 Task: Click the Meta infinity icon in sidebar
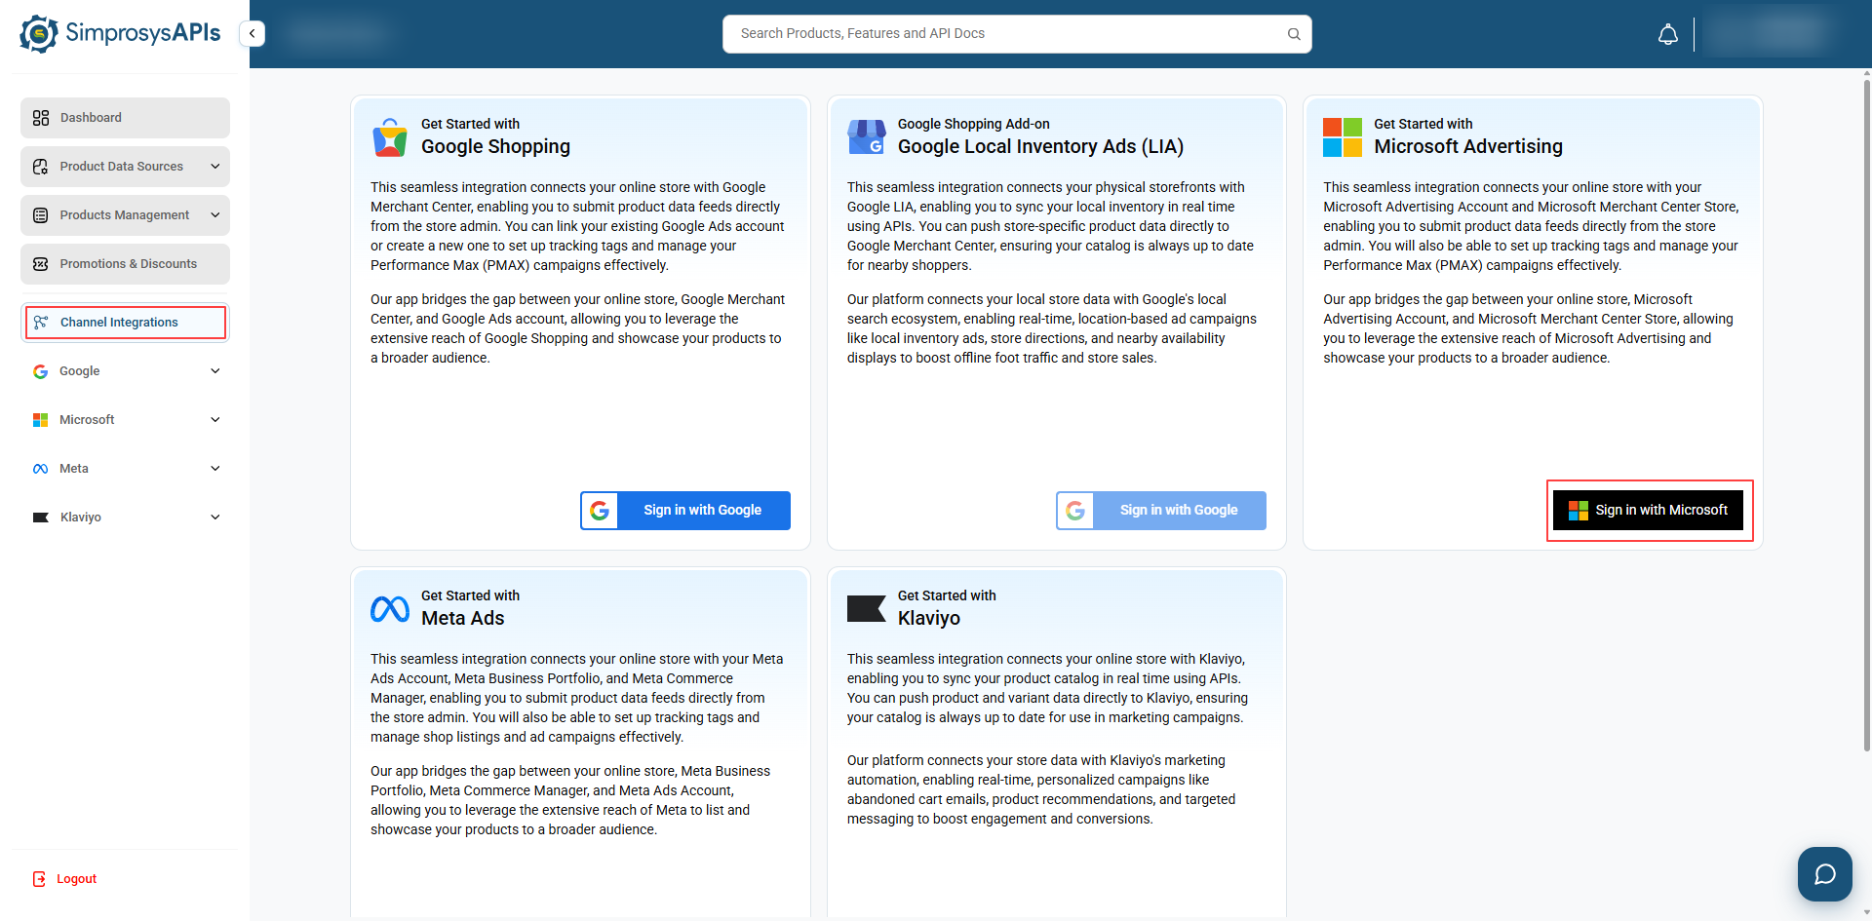[41, 469]
